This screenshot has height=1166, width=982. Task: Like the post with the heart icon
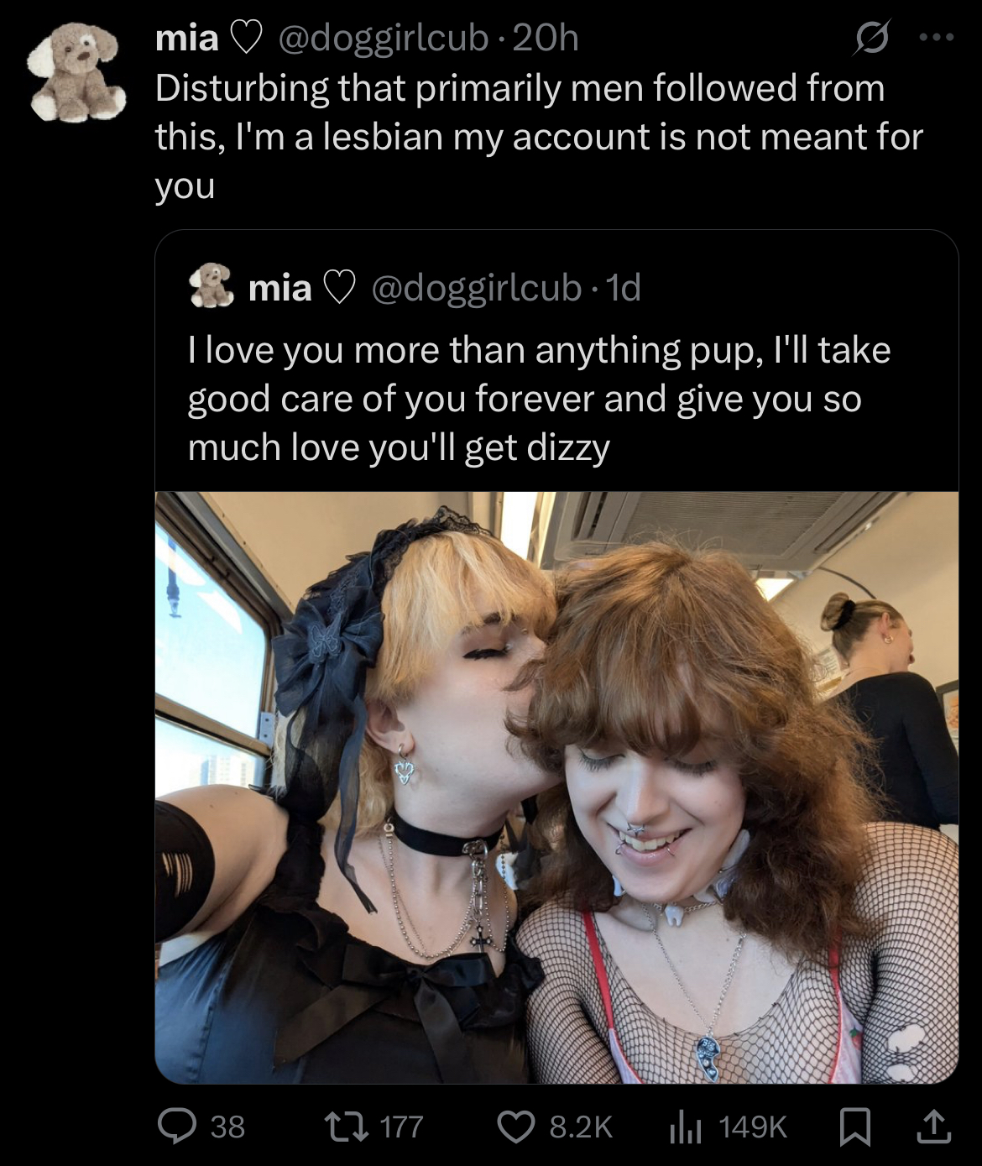click(x=517, y=1126)
